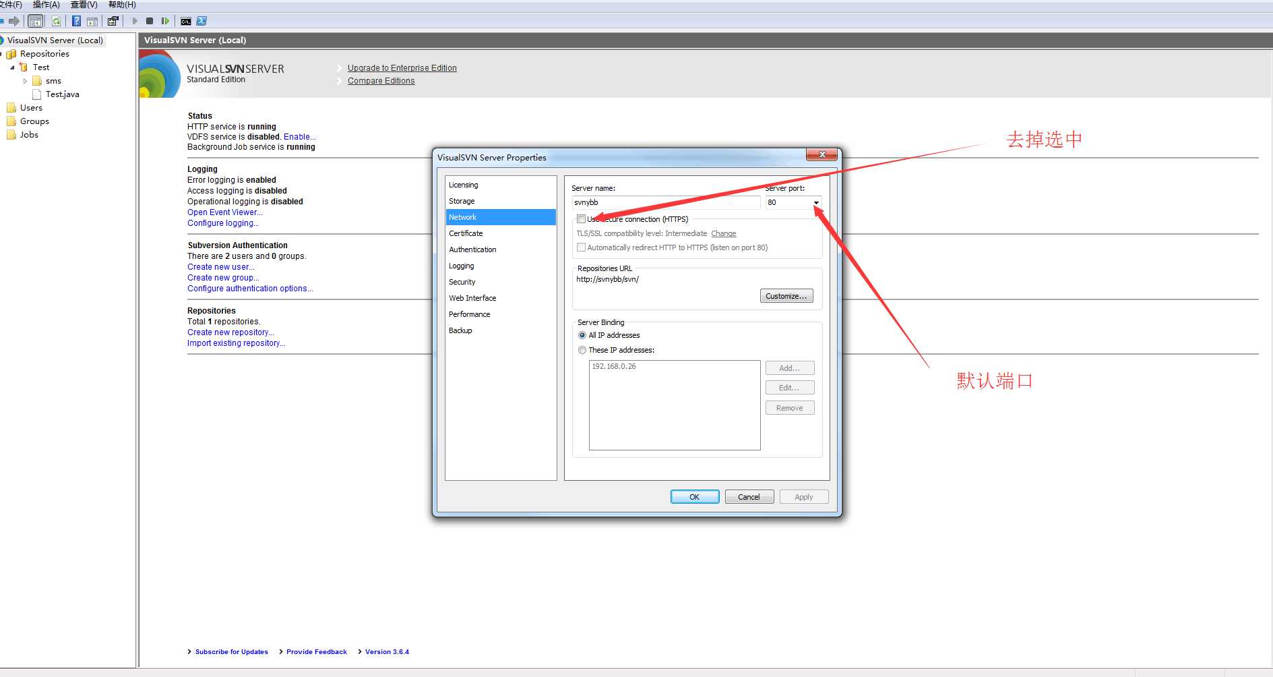Open the Compare Editions link

point(381,81)
